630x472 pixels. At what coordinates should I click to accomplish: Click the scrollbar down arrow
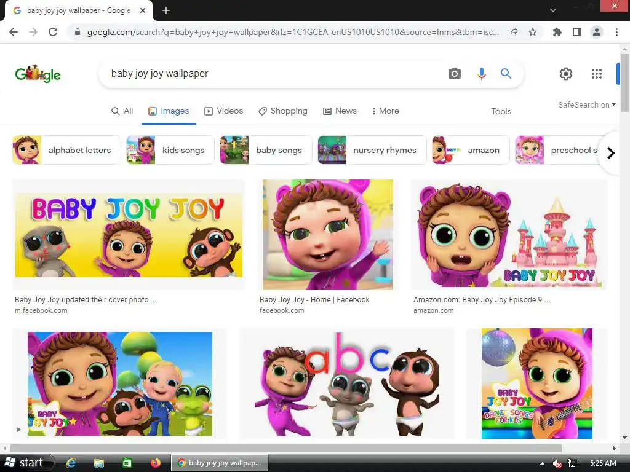pos(624,438)
